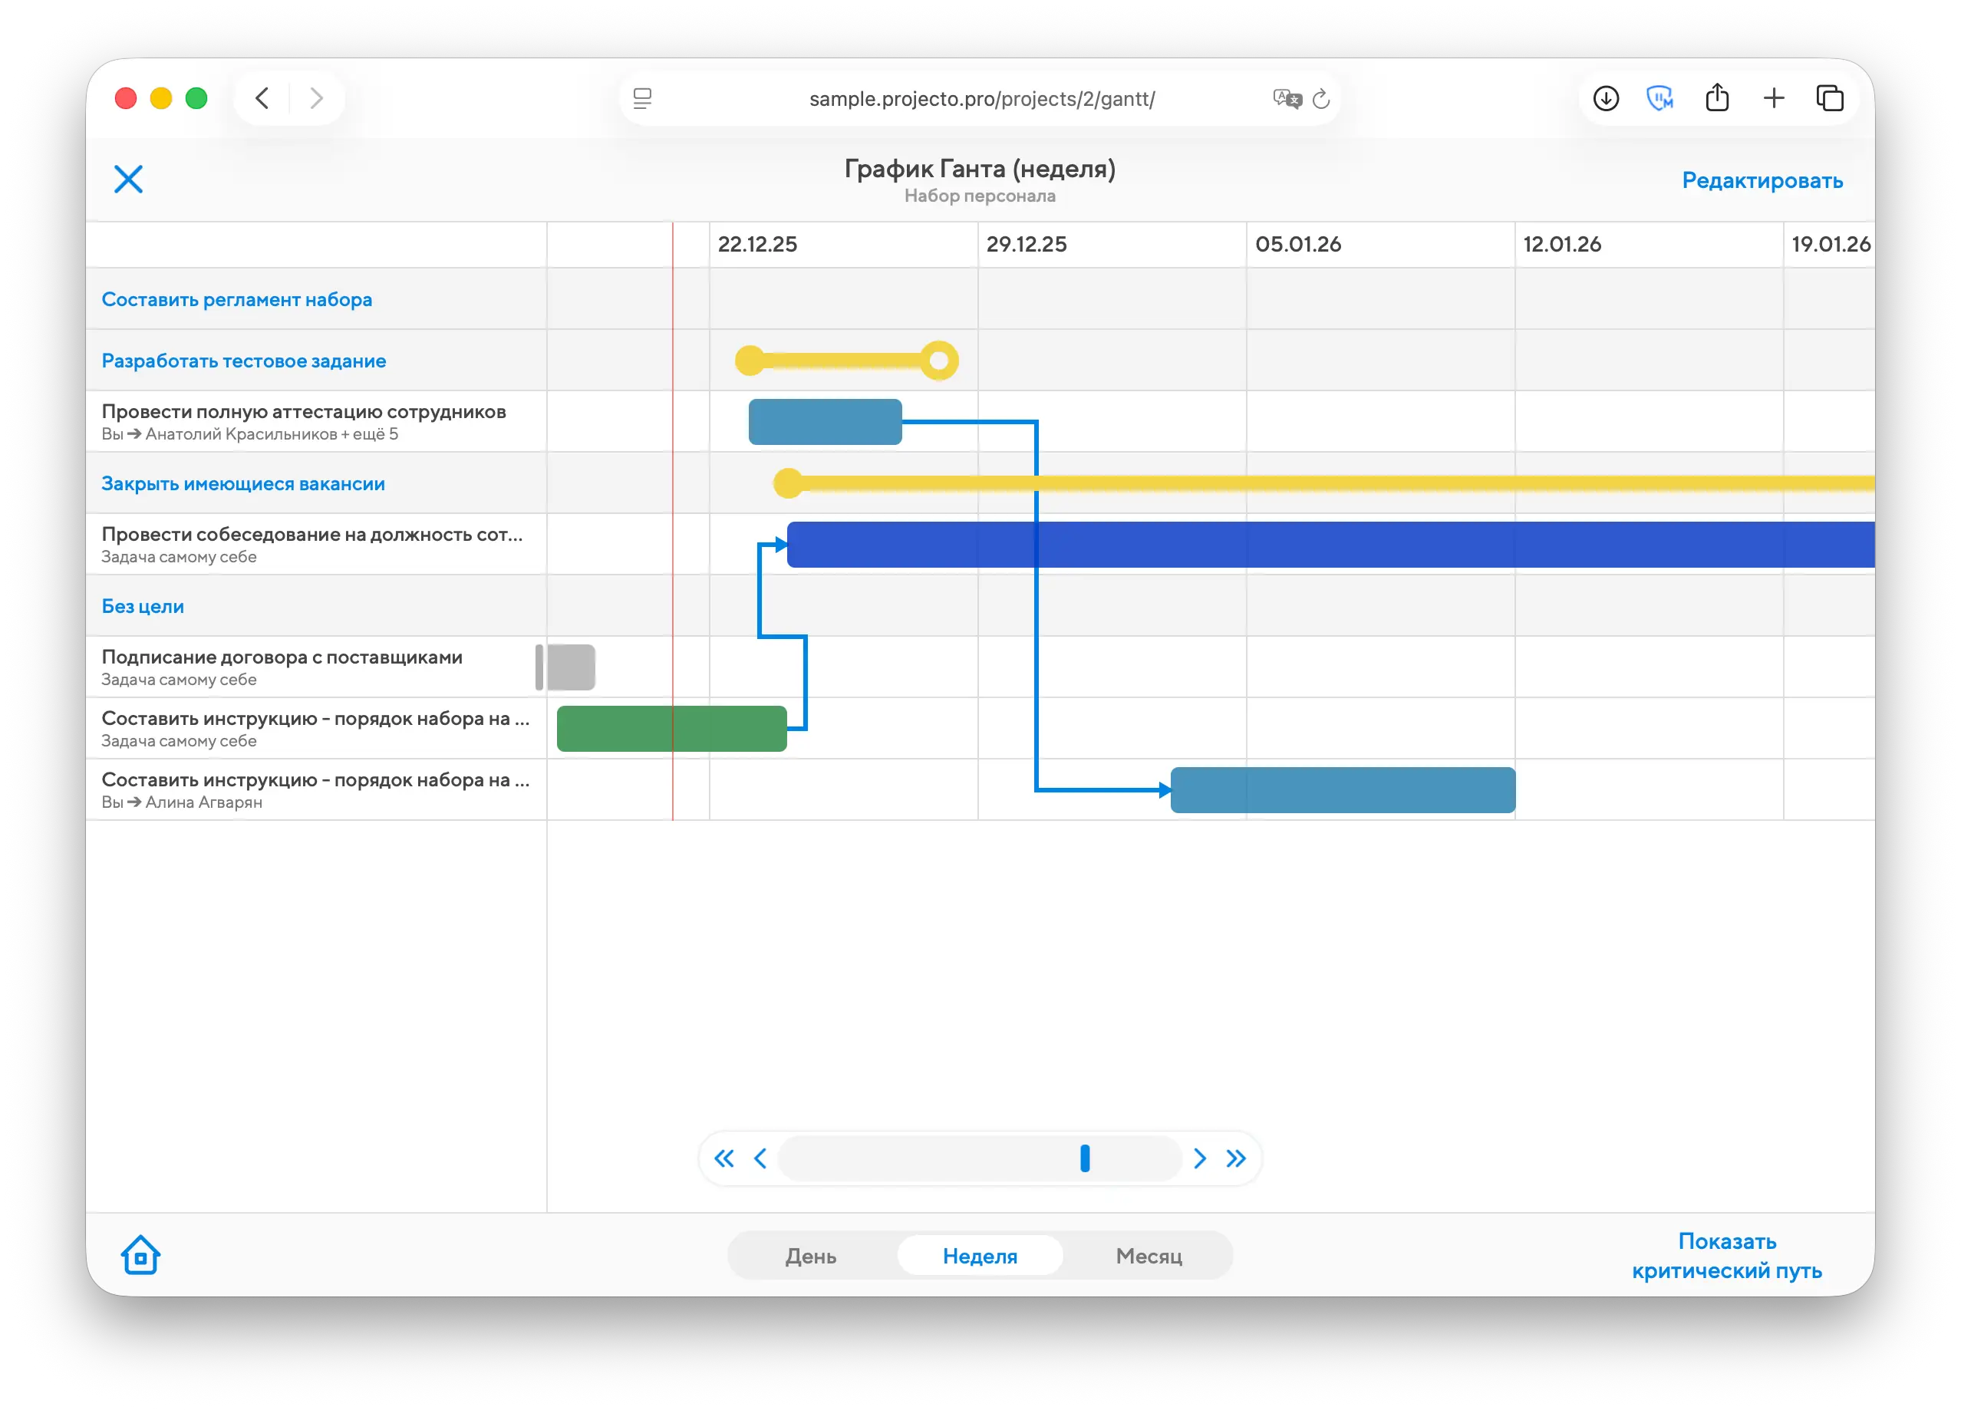This screenshot has width=1961, height=1410.
Task: Switch view to Месяц
Action: 1149,1255
